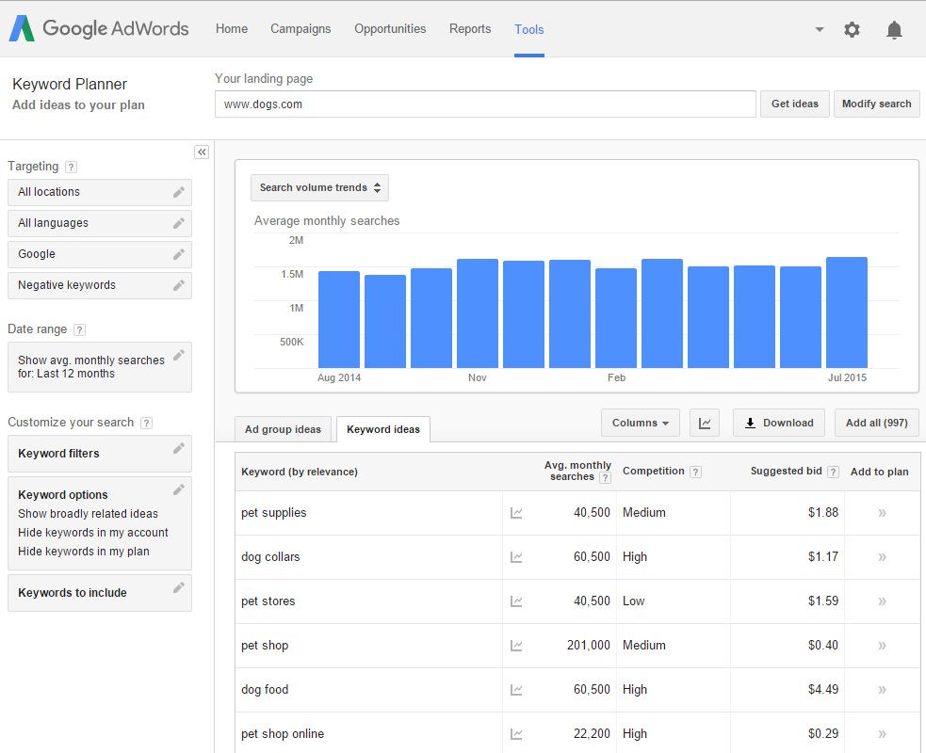Open the Opportunities menu
The width and height of the screenshot is (926, 753).
390,29
